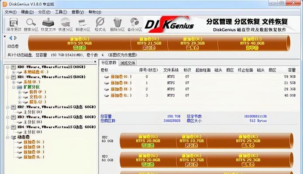
Task: Collapse the 扩展分区 node
Action: 14,87
